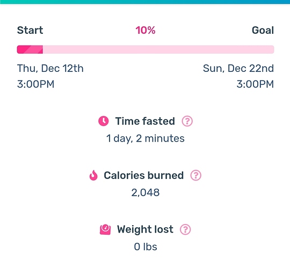
Task: Edit the Thu, Dec 12th start date
Action: [50, 69]
